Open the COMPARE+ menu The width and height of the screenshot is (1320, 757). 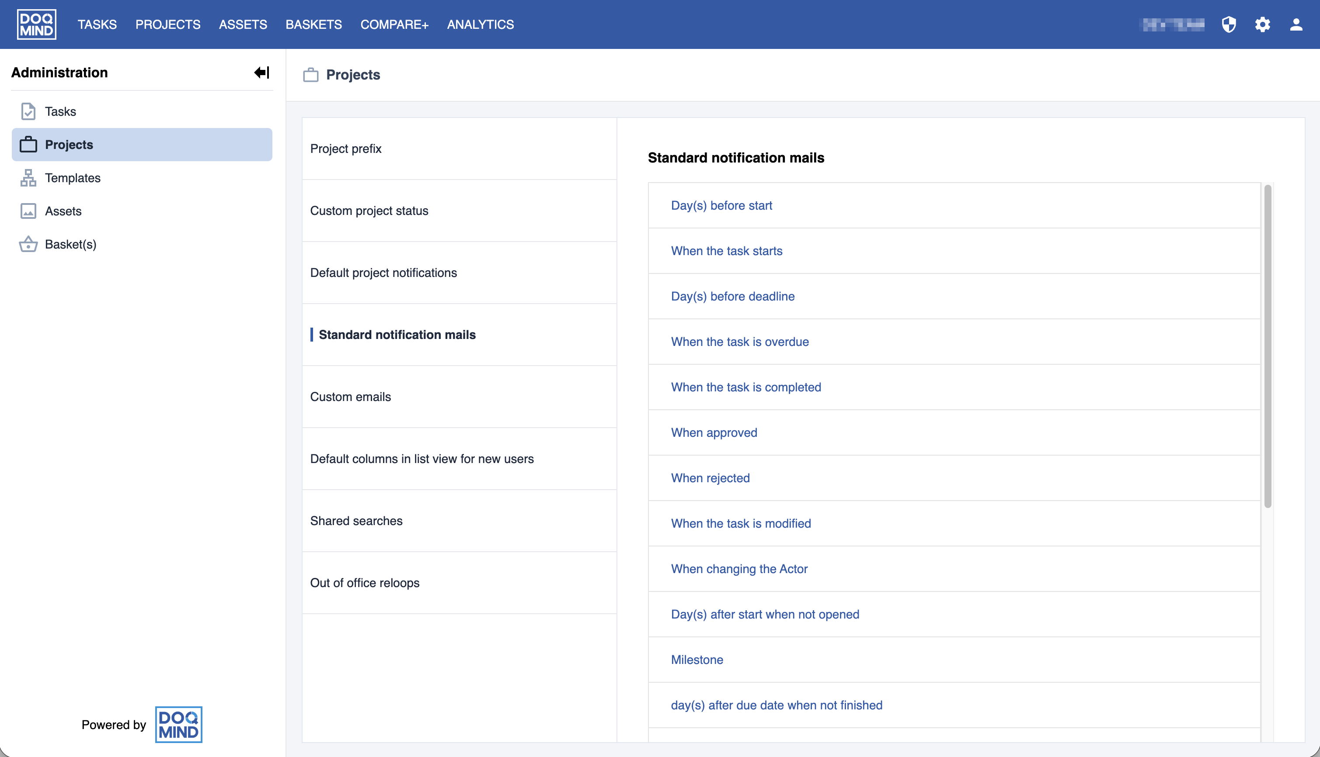tap(394, 24)
